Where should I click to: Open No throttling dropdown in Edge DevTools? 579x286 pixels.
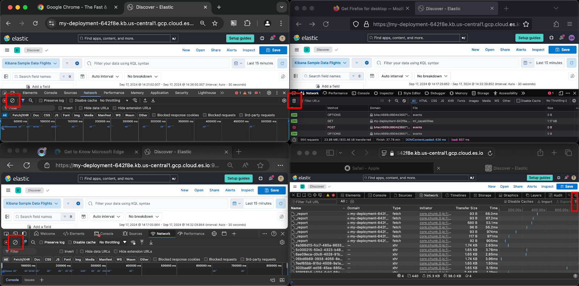pos(113,242)
